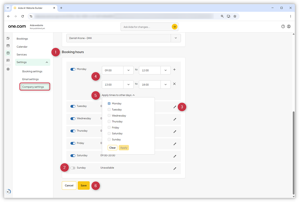Open Booking settings in sidebar
The width and height of the screenshot is (299, 202).
point(32,72)
